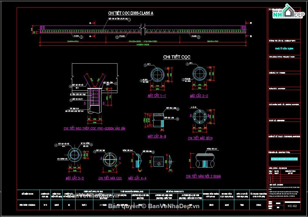
Task: Click the KC-02 sheet number box
Action: 292,206
